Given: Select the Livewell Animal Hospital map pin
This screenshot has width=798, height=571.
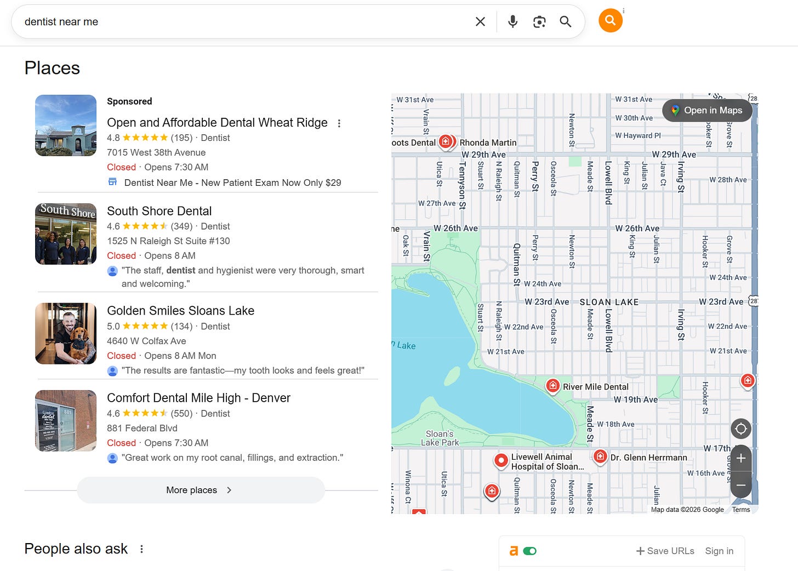Looking at the screenshot, I should pos(501,460).
